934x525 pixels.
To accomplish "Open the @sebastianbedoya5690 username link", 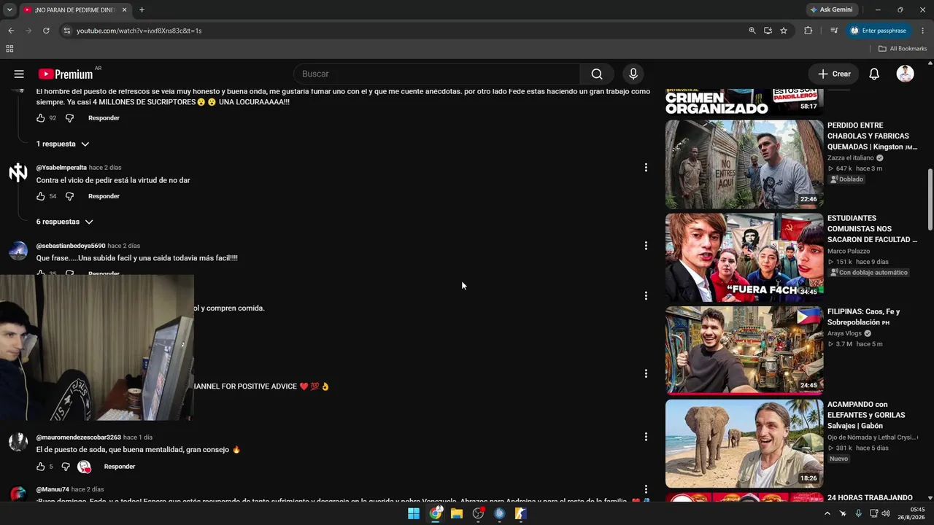I will pyautogui.click(x=71, y=246).
